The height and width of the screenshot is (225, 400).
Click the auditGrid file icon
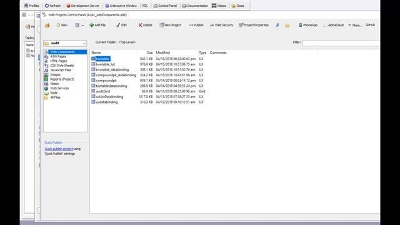coord(93,91)
